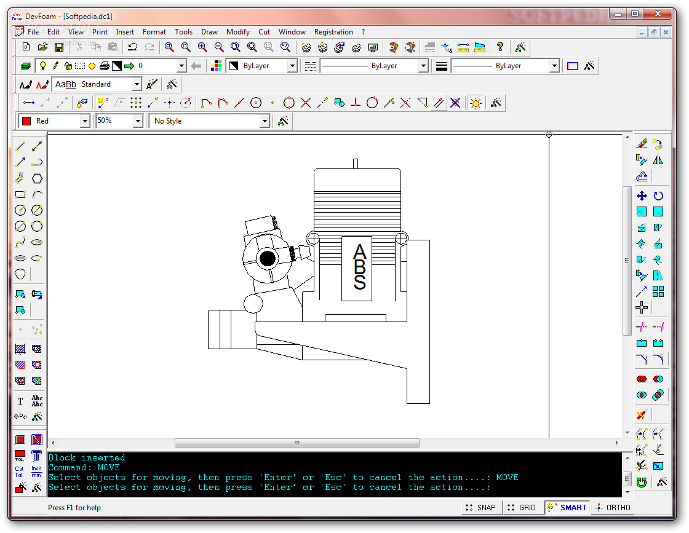Click the fillet corner tool icon
This screenshot has height=533, width=689.
(x=658, y=360)
